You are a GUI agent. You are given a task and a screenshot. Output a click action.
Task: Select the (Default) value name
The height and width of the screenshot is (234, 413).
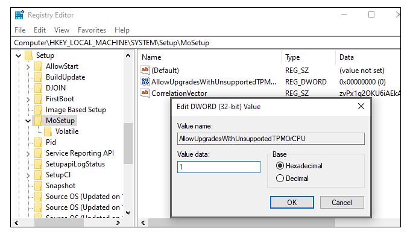[x=165, y=71]
